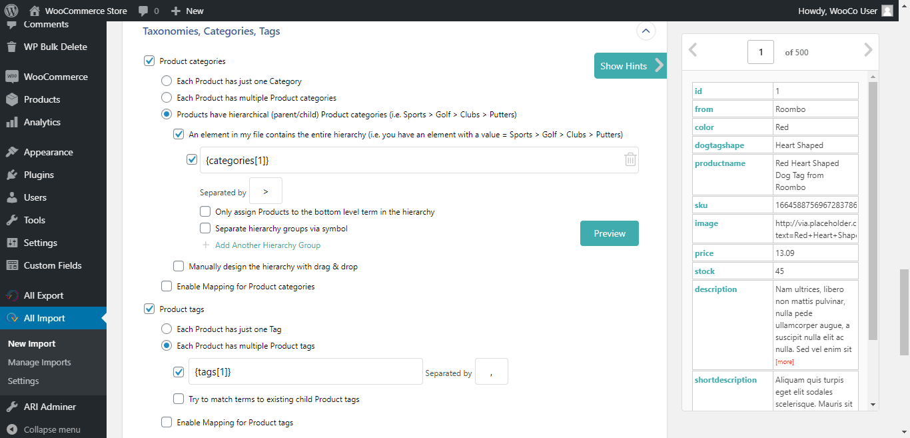Click the tags separator field with comma
The width and height of the screenshot is (910, 438).
[492, 371]
